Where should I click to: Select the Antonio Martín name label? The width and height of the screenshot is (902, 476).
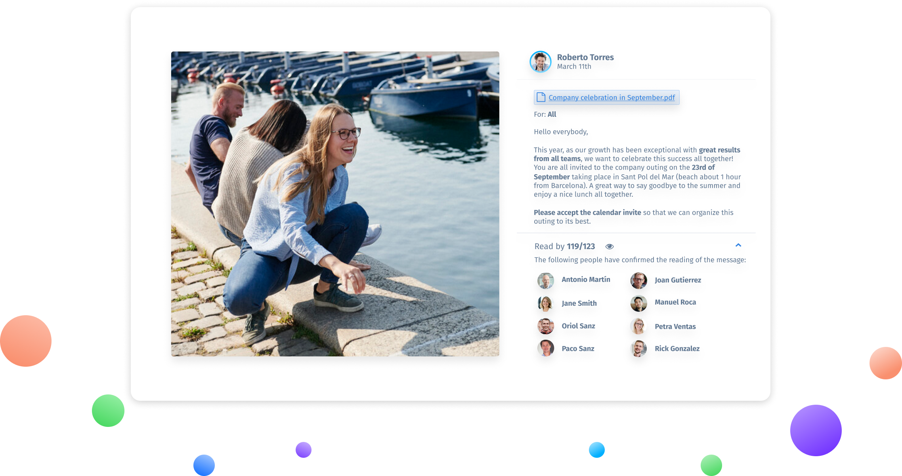click(586, 280)
